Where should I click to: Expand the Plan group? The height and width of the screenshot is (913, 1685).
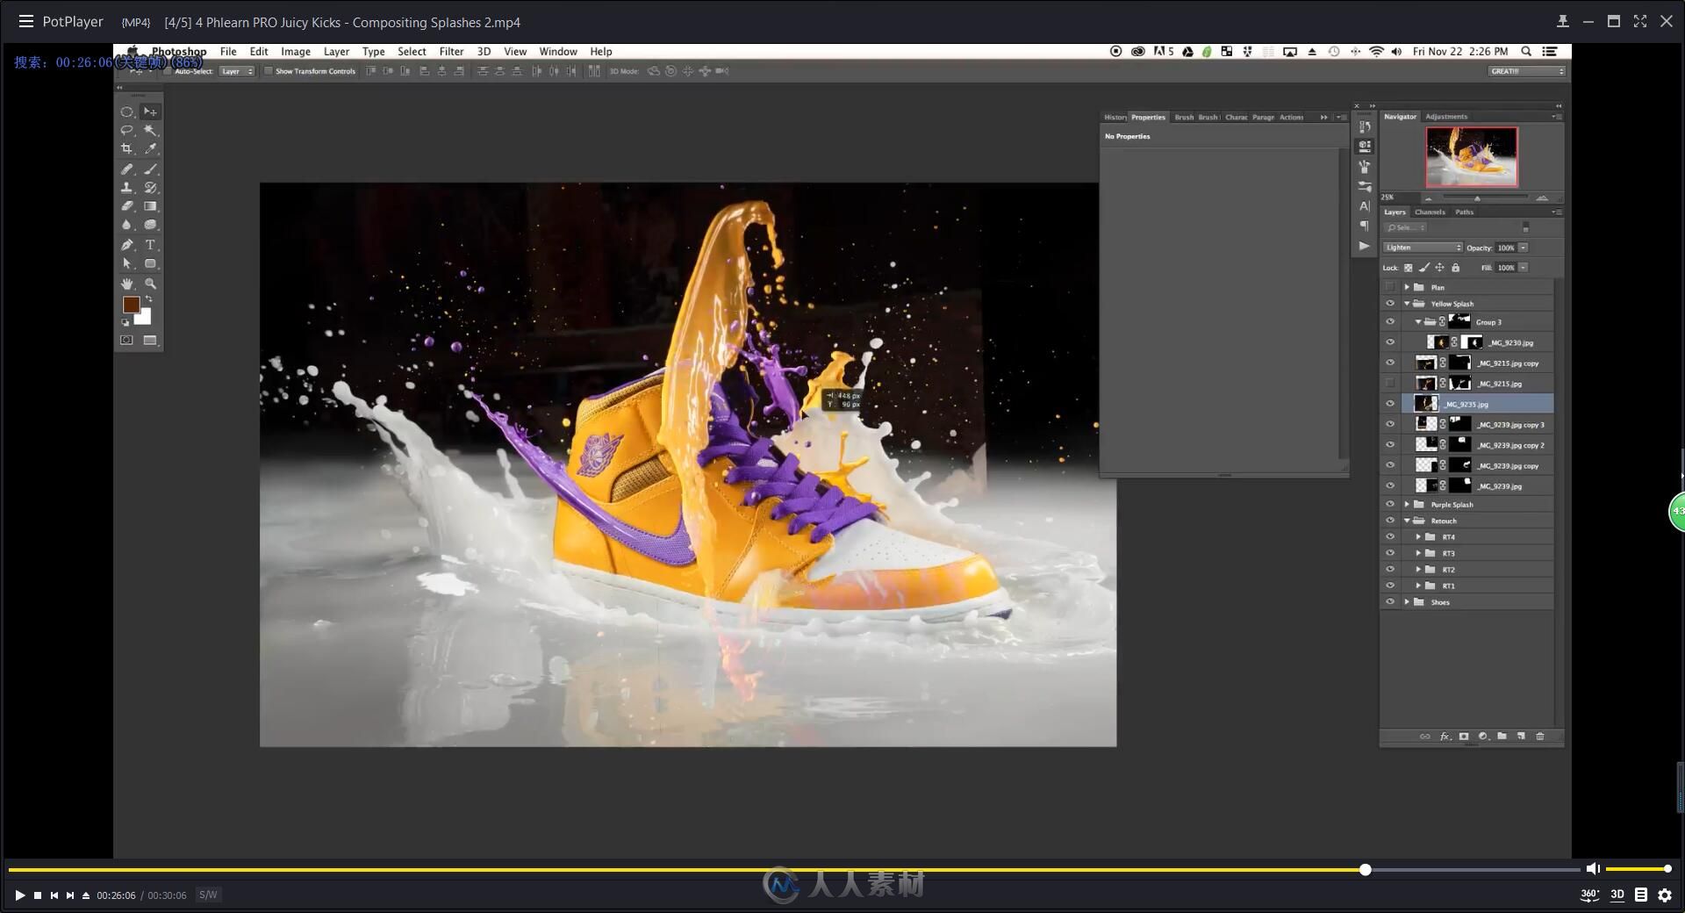(1407, 287)
